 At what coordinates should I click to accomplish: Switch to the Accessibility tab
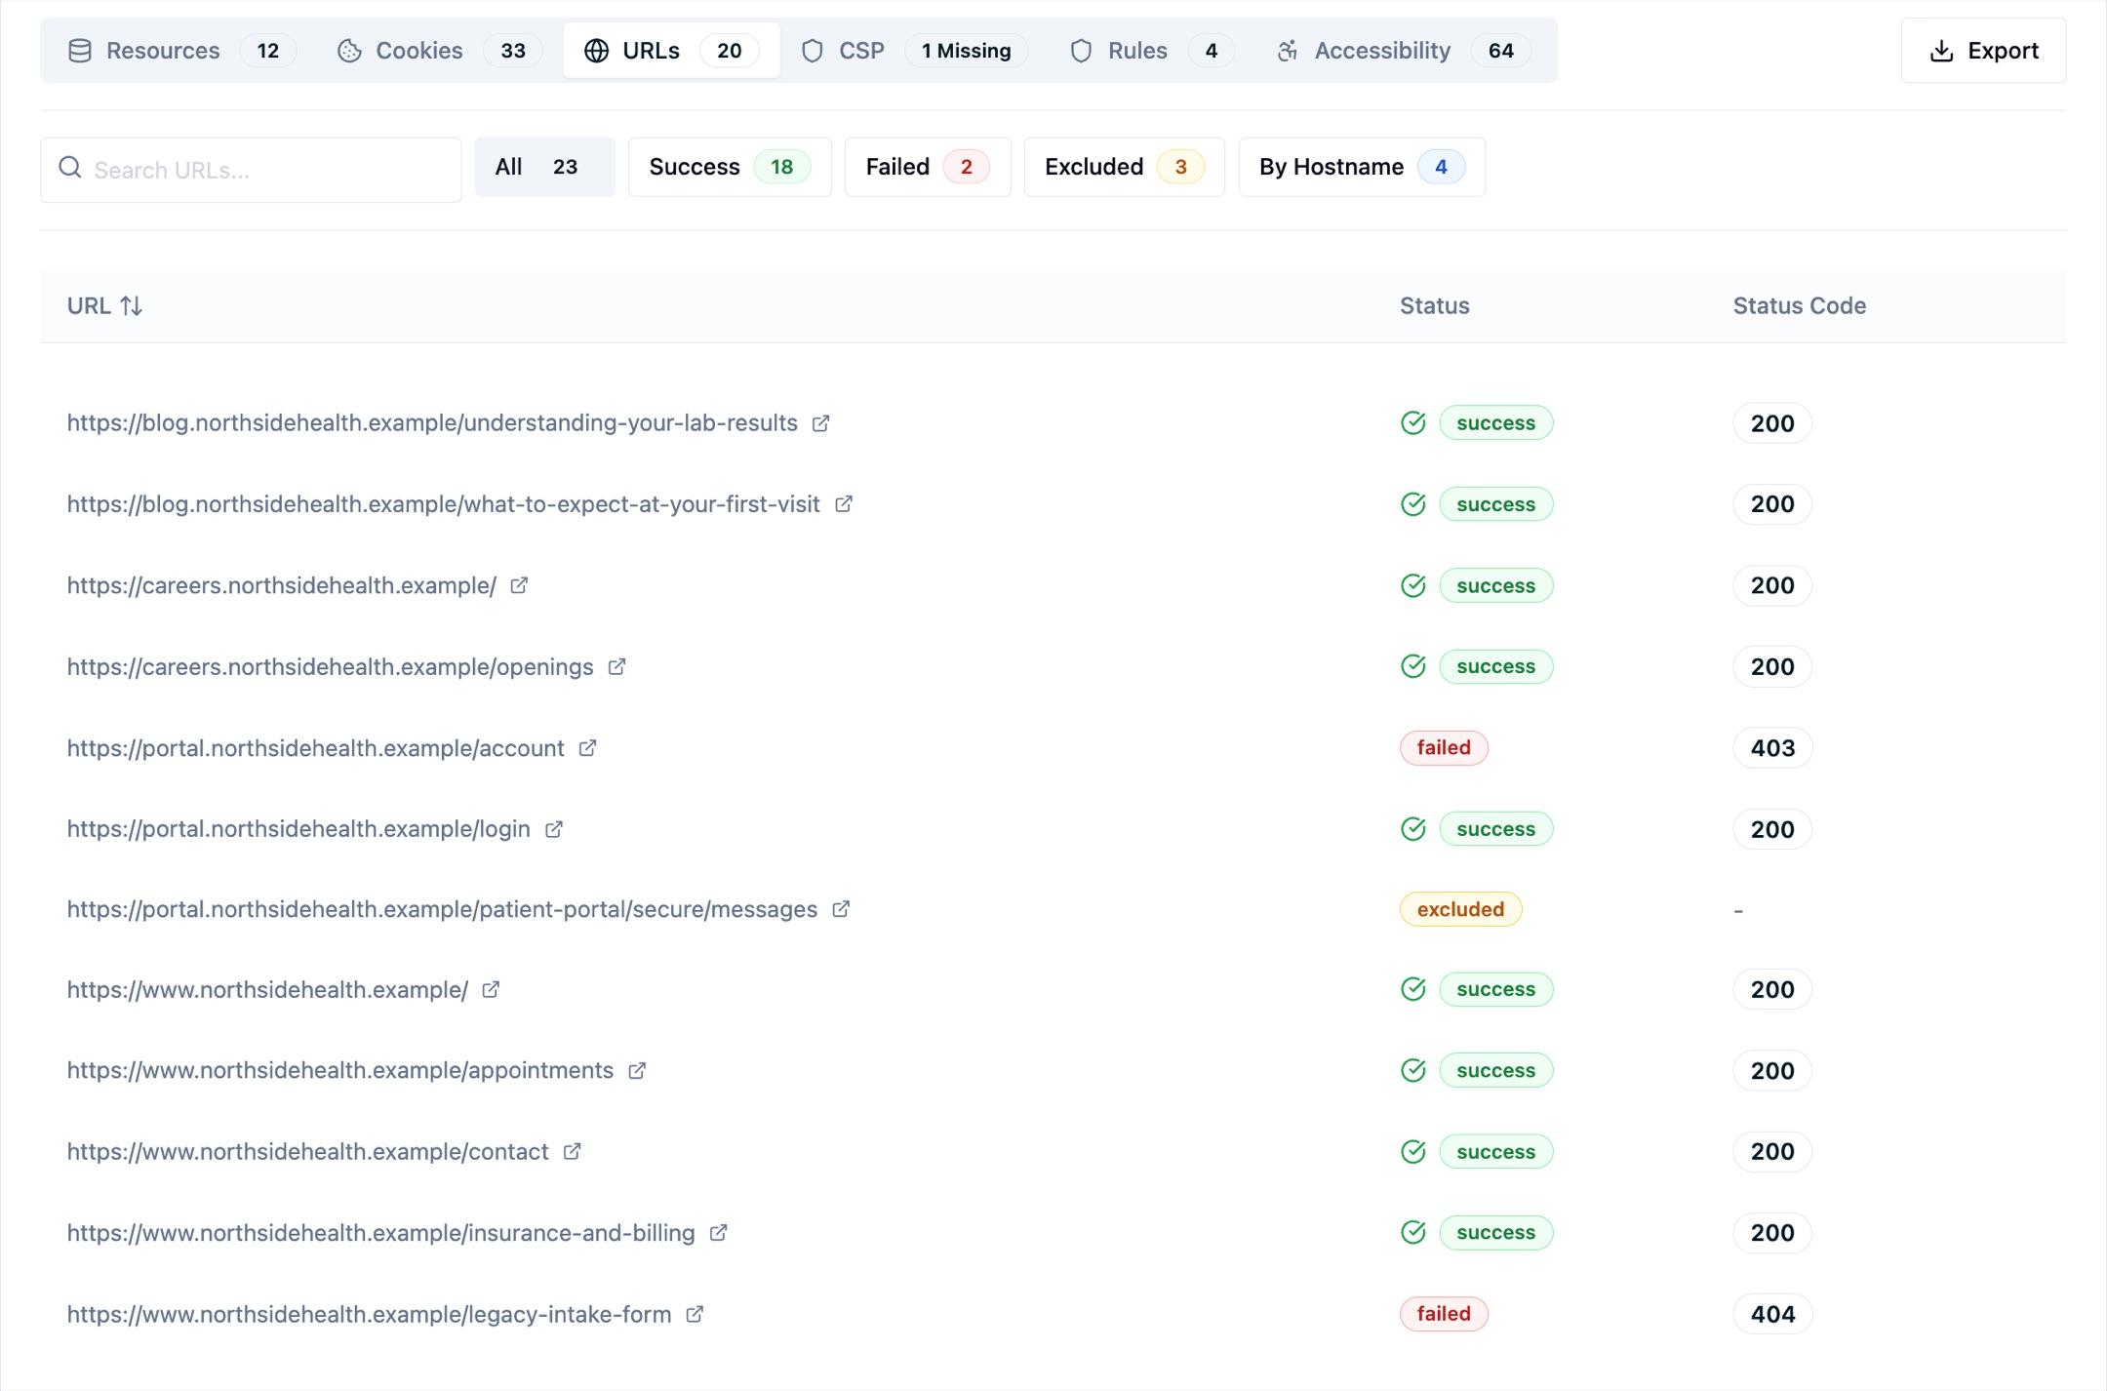point(1403,51)
